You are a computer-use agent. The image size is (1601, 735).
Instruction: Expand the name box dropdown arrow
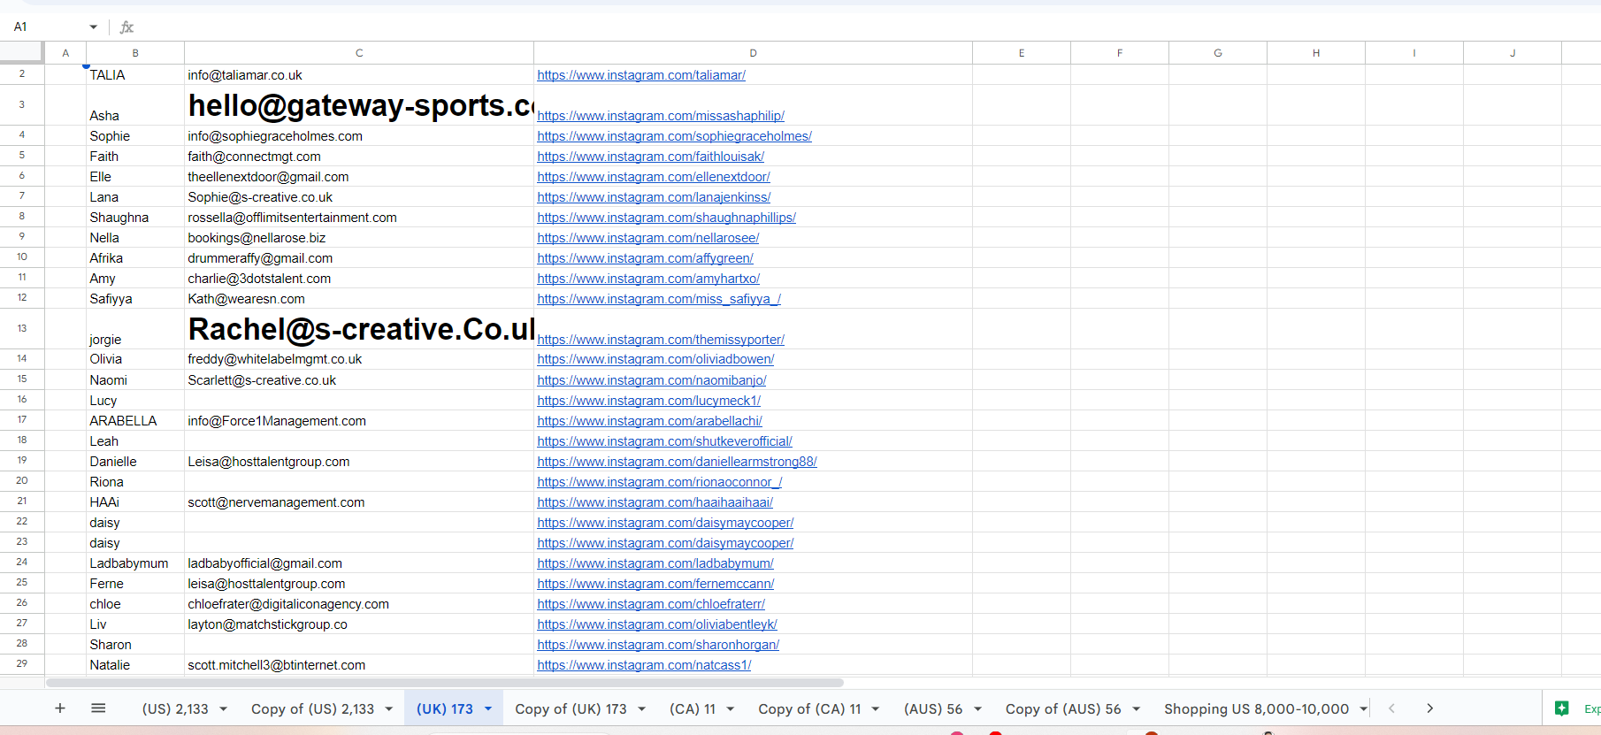pos(93,27)
